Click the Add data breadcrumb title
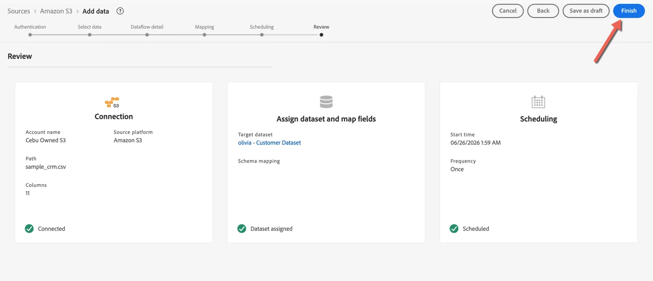653x281 pixels. point(96,11)
